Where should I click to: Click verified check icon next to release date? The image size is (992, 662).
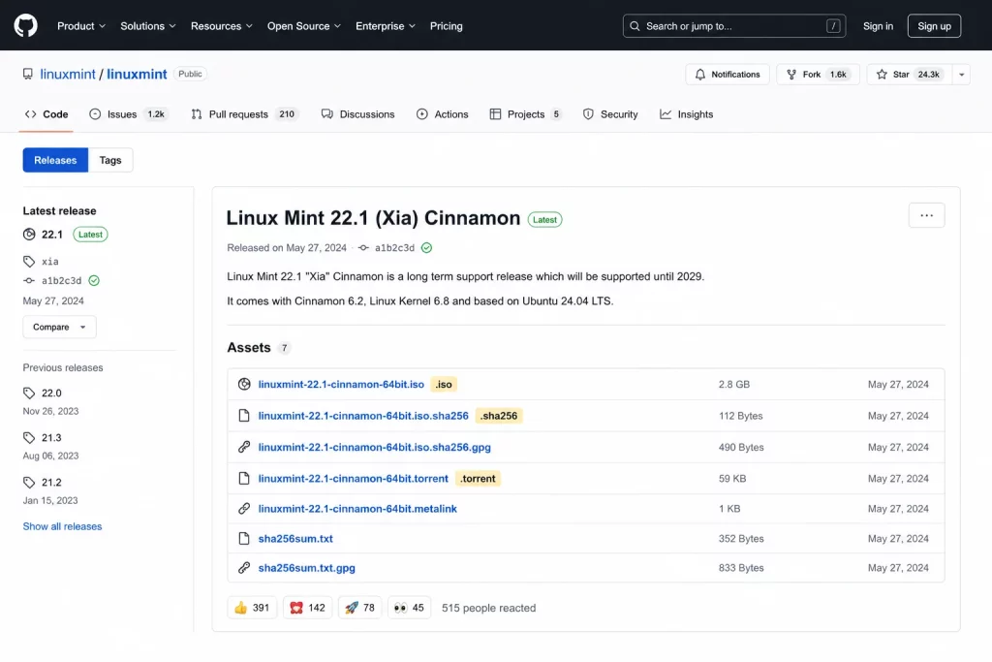pos(426,247)
